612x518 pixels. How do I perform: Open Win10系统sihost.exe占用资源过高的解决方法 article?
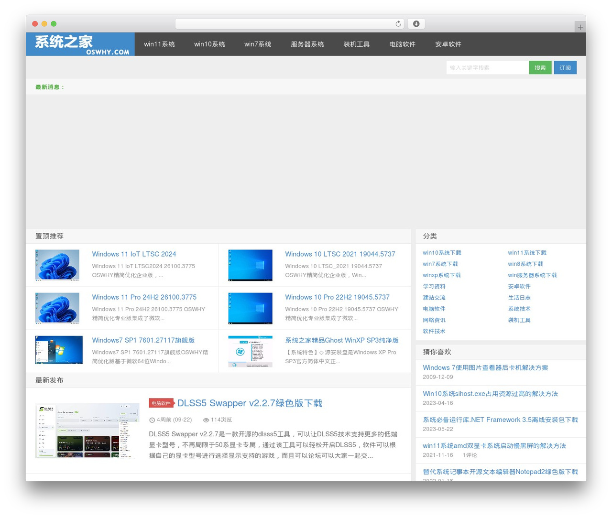point(490,394)
